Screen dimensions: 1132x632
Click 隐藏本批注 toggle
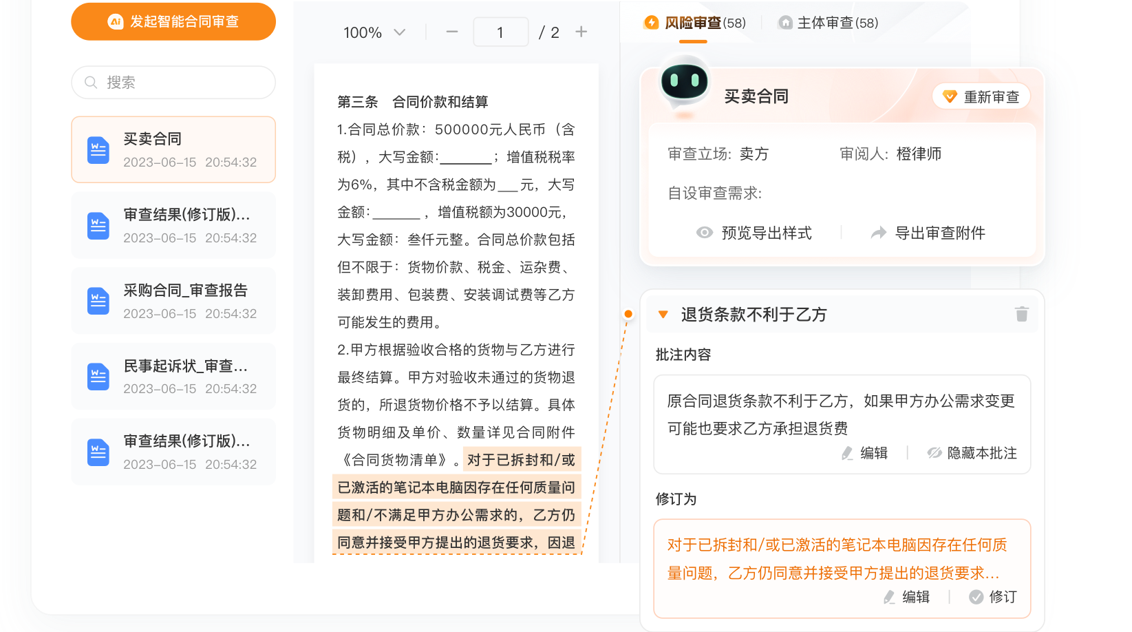point(972,453)
